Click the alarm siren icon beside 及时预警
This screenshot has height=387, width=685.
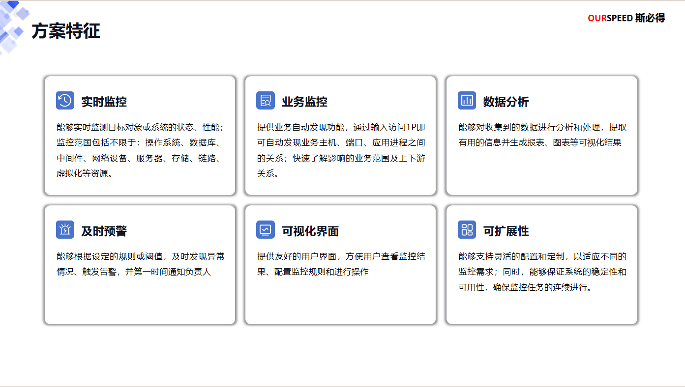(65, 230)
